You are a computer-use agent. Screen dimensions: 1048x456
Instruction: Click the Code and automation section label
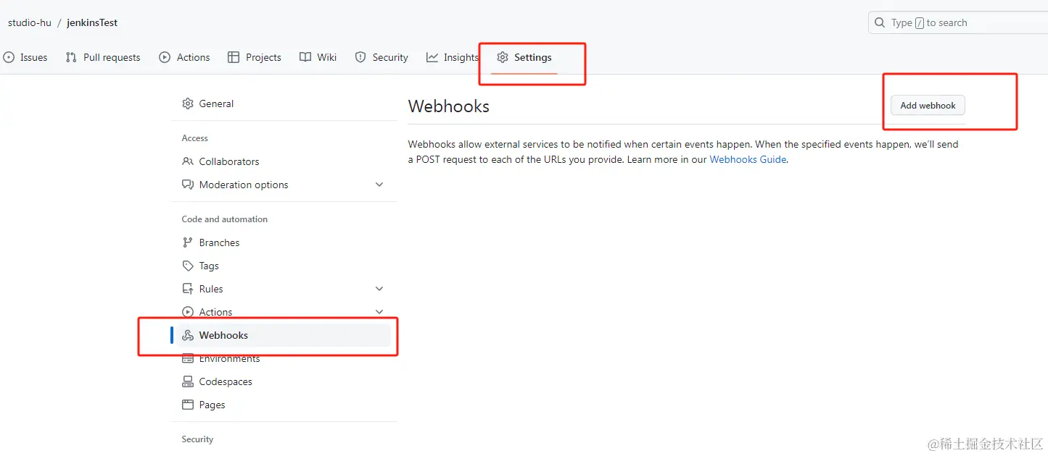(224, 219)
